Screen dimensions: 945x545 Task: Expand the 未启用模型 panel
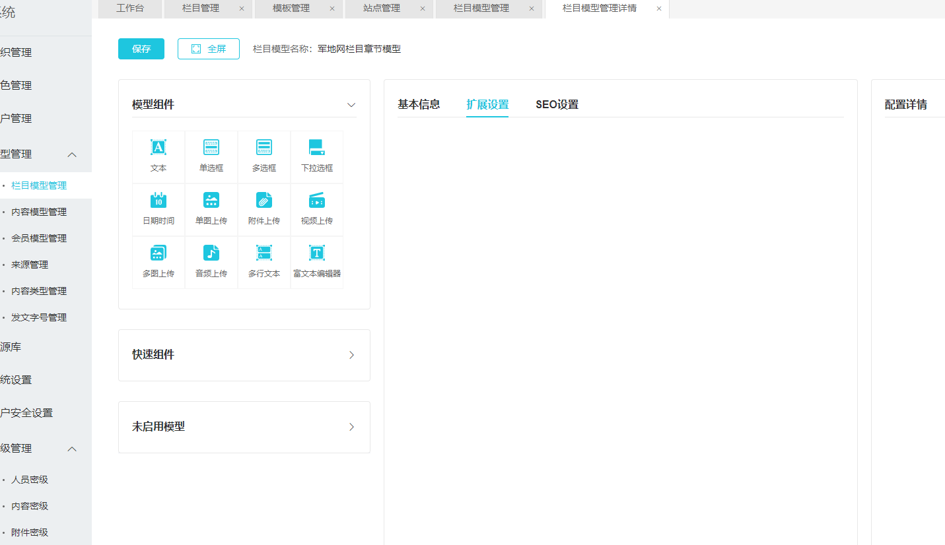351,427
